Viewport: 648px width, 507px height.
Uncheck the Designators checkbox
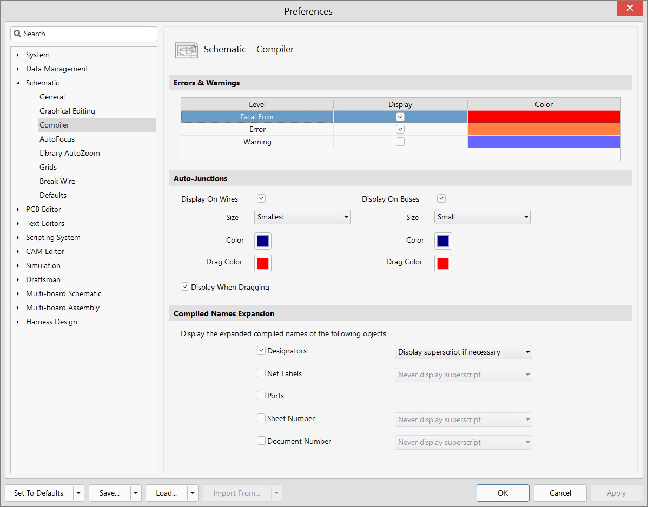pos(261,351)
